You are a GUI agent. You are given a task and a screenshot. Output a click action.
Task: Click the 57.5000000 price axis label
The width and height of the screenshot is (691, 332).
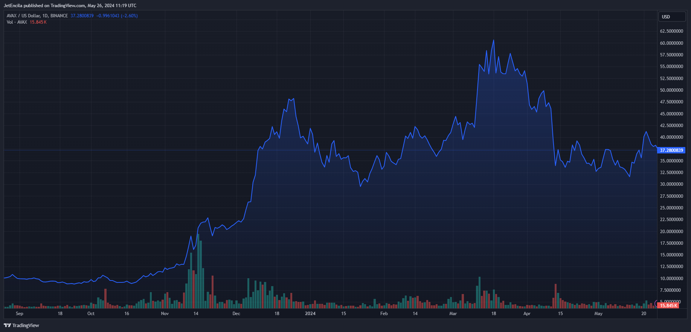pyautogui.click(x=671, y=55)
